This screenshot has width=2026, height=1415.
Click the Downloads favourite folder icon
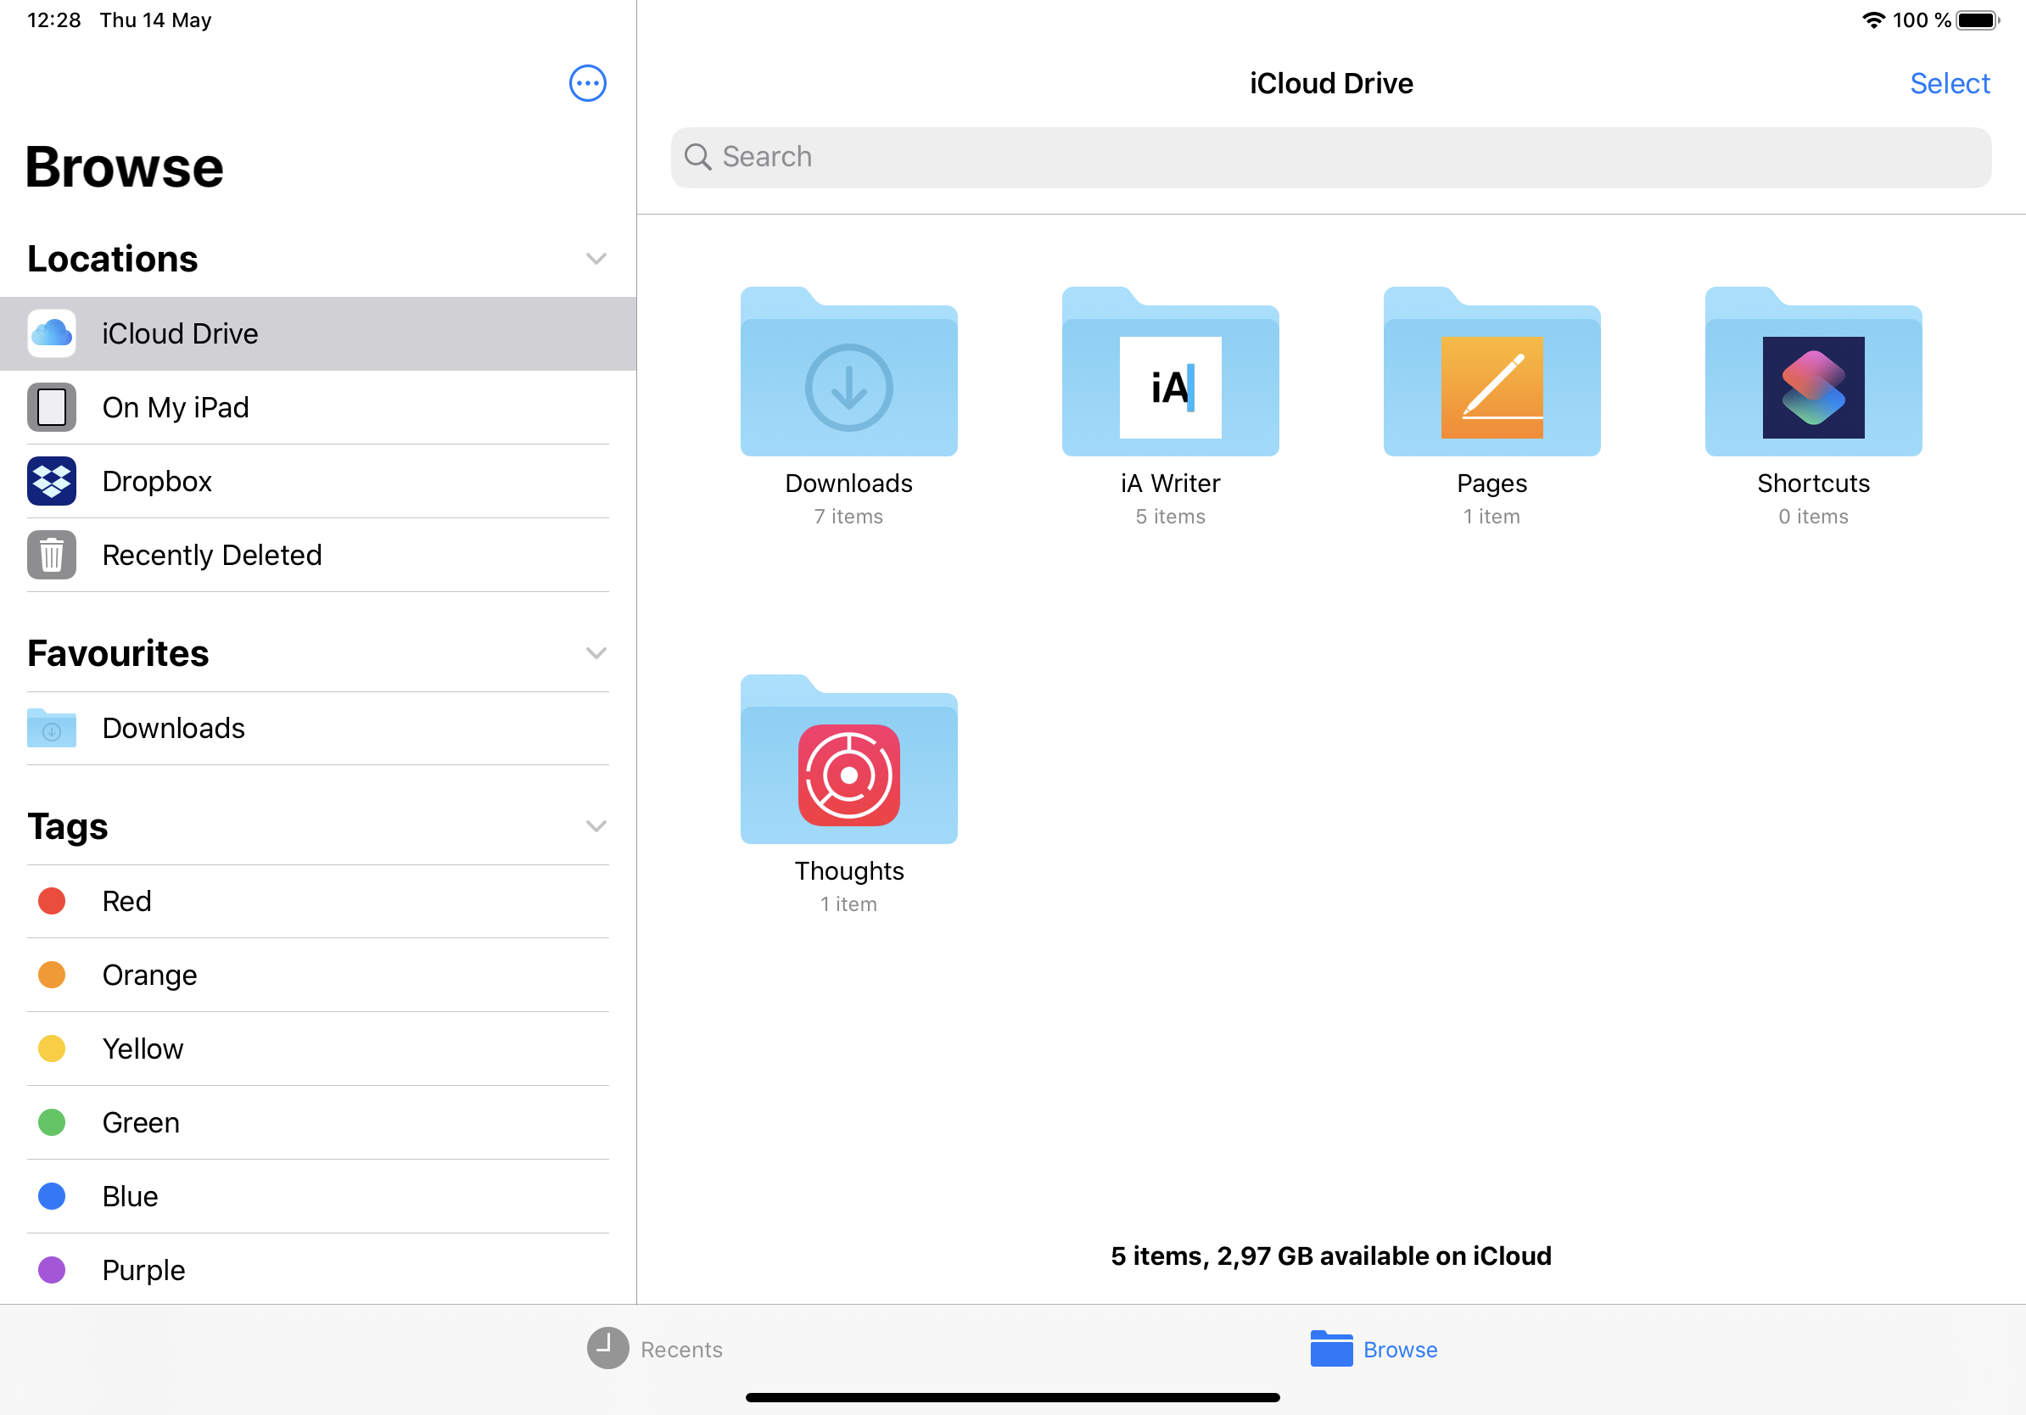[51, 728]
